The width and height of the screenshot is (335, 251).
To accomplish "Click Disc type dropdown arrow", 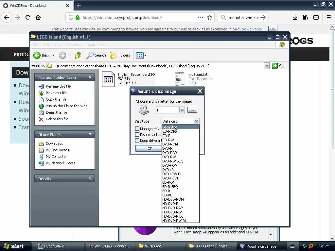I will tap(196, 121).
